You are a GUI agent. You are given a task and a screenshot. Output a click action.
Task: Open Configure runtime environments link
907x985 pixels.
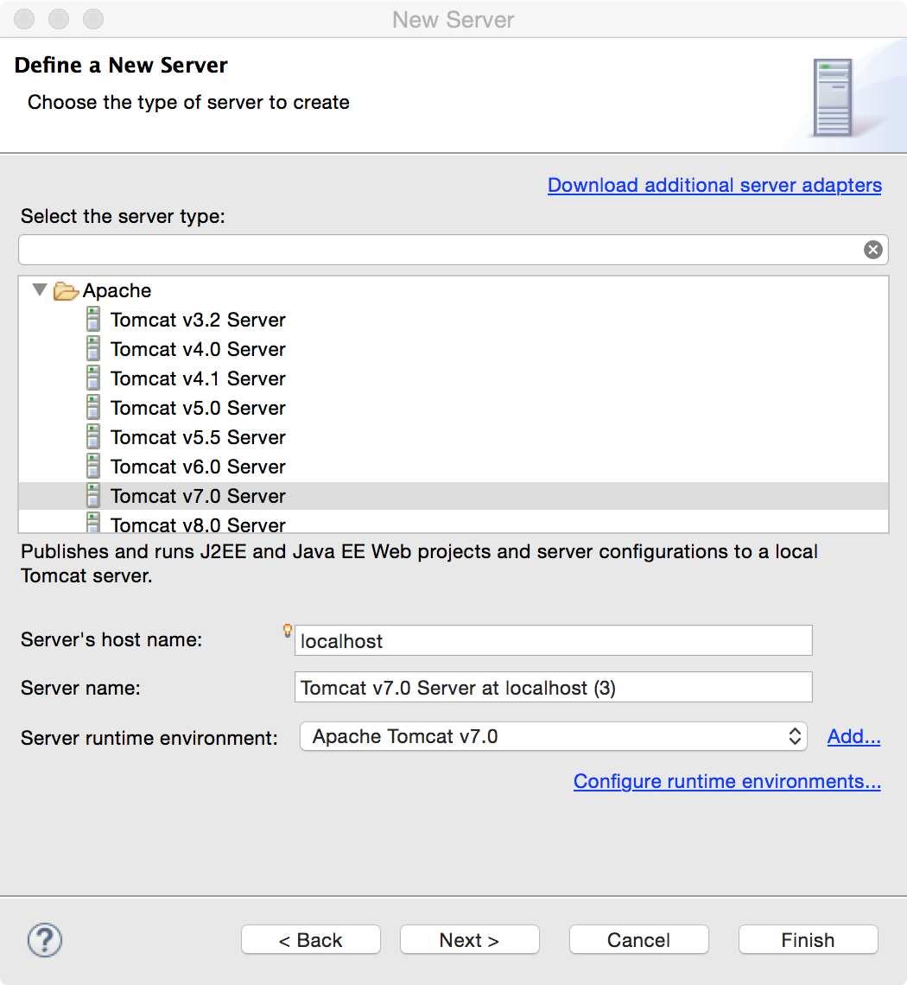[x=726, y=781]
